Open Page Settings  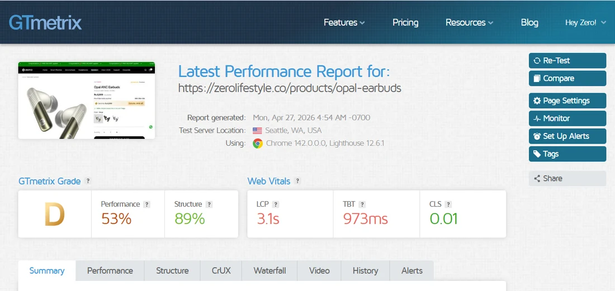coord(567,101)
